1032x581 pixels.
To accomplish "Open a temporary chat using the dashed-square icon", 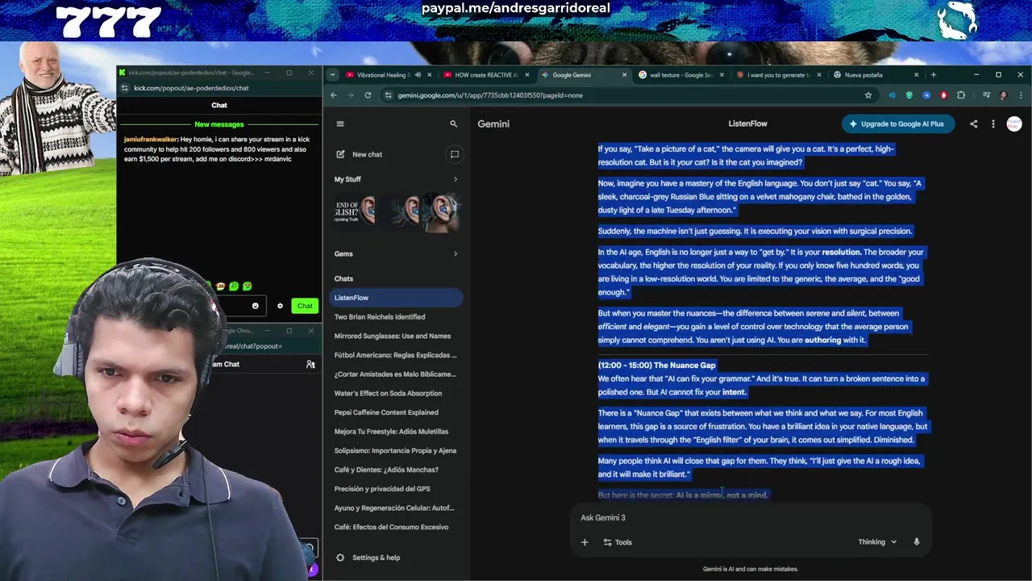I will click(455, 154).
